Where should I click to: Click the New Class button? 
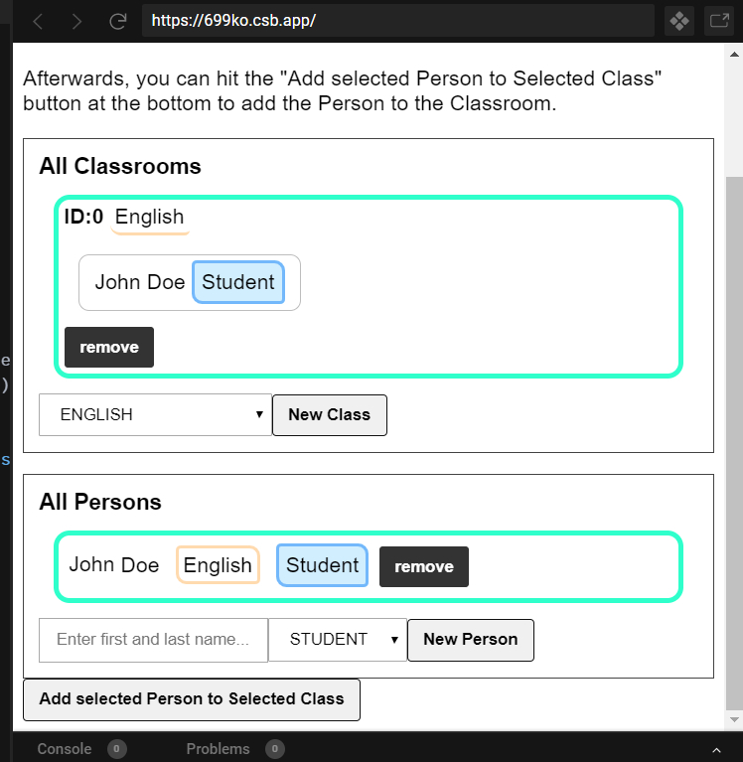pyautogui.click(x=329, y=415)
